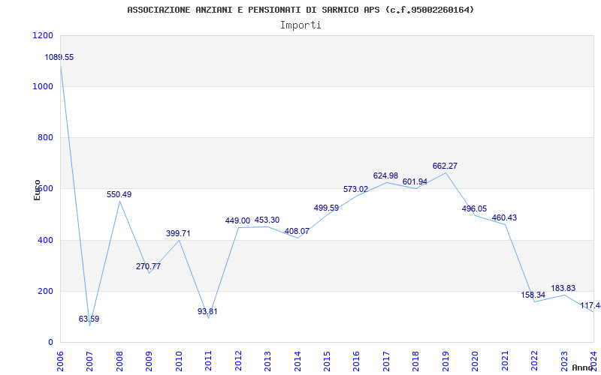Click the 2022 x-axis year label
Viewport: 601px width, 375px height.
click(x=534, y=361)
